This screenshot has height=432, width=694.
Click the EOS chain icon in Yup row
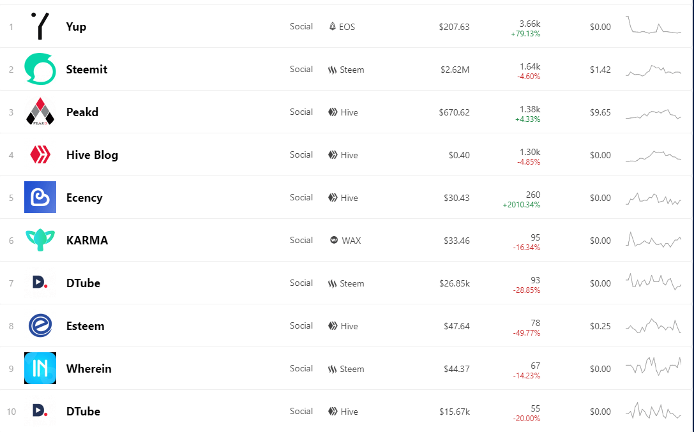333,27
